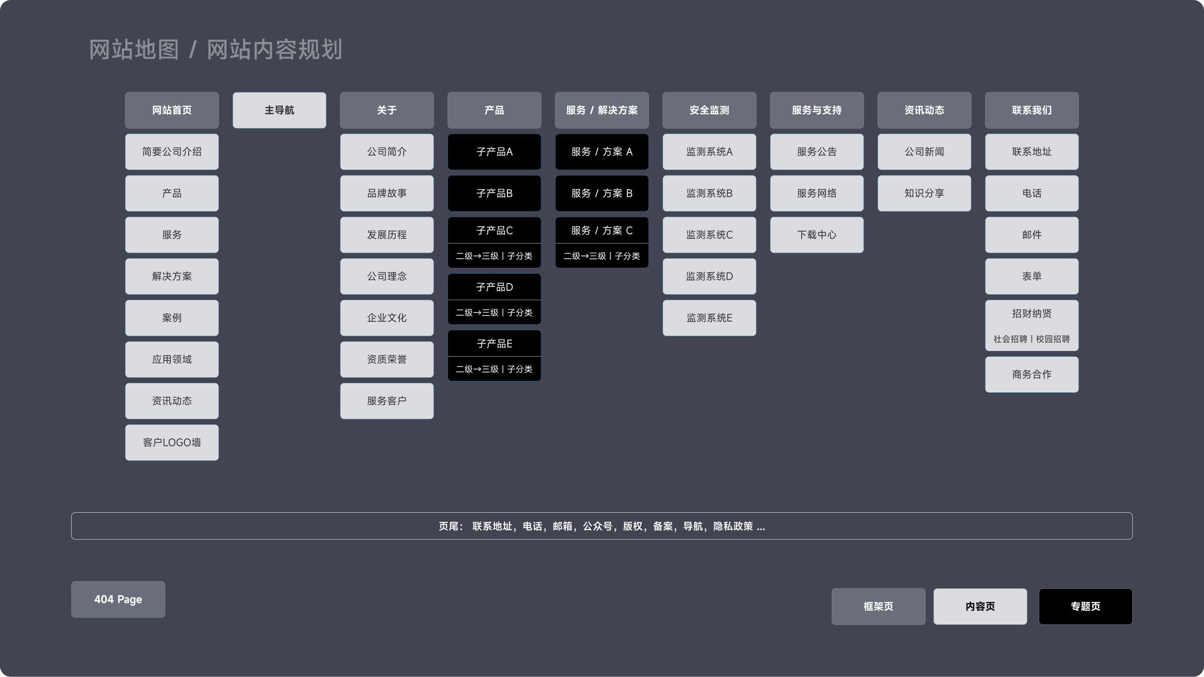Open 服务 / 解决方案 column header

tap(602, 110)
